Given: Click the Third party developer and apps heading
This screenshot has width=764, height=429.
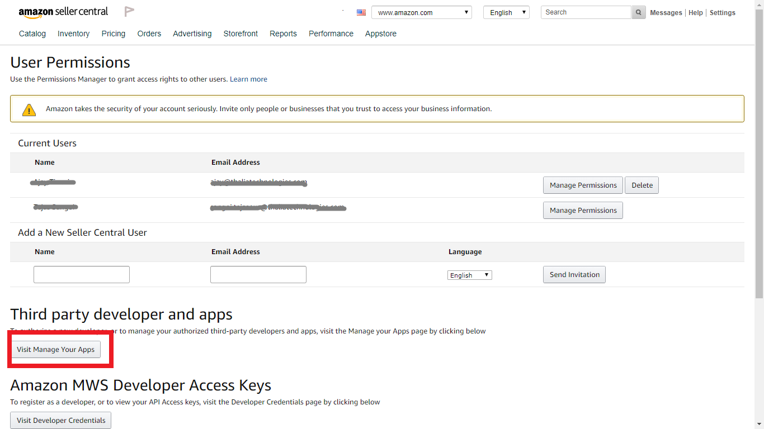Looking at the screenshot, I should [121, 314].
